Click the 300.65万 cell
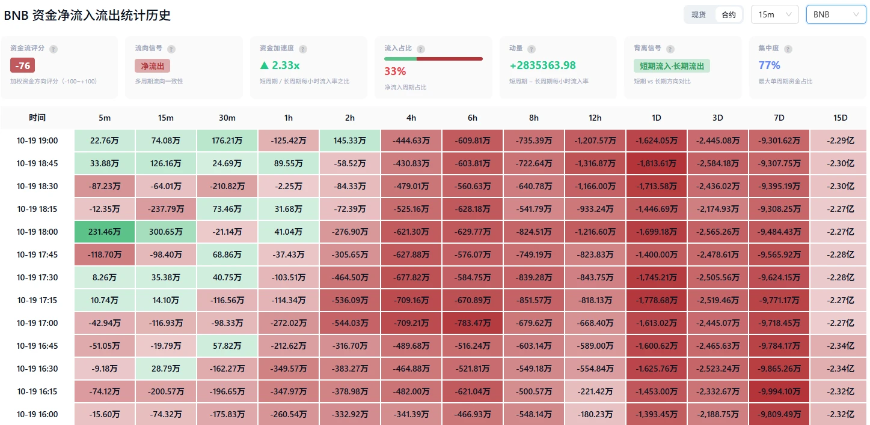 click(x=166, y=232)
